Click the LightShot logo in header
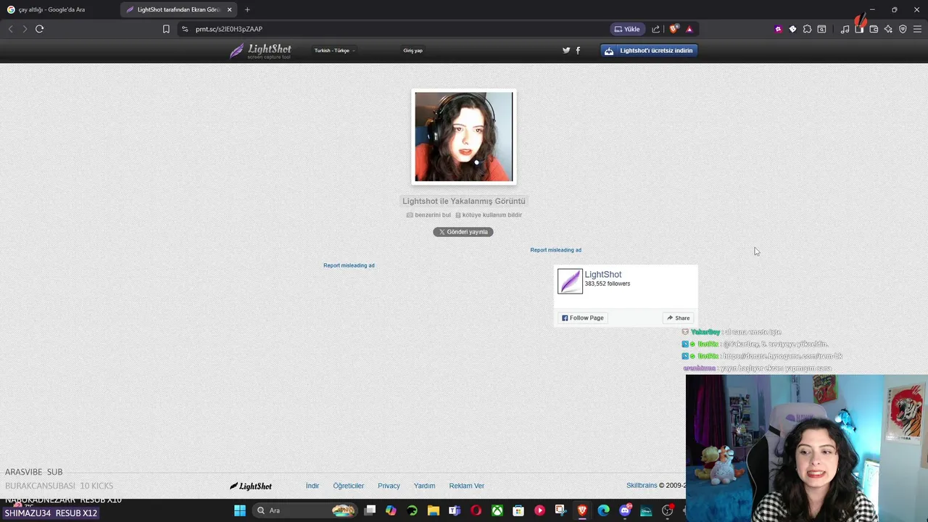This screenshot has width=928, height=522. click(260, 51)
